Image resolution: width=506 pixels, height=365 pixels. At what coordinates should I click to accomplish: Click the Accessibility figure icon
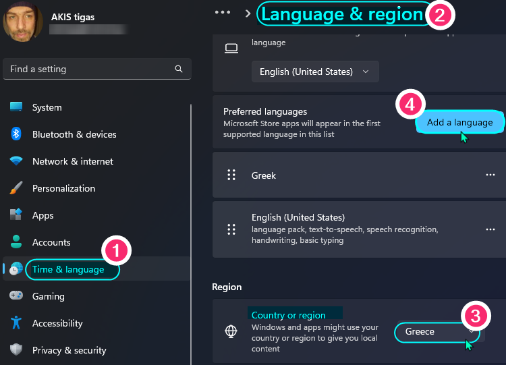coord(16,323)
